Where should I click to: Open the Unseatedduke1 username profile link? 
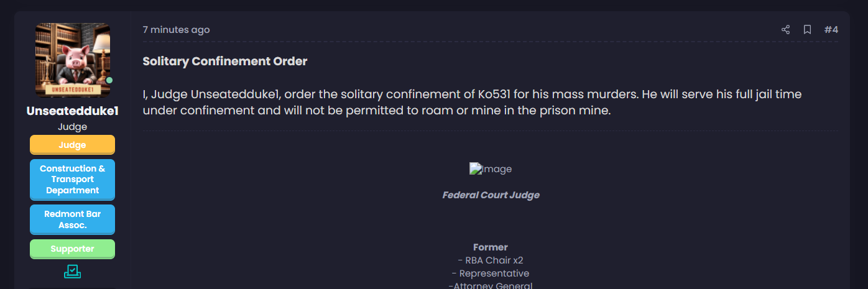pyautogui.click(x=73, y=111)
